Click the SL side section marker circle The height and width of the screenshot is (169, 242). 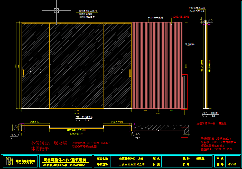205,113
